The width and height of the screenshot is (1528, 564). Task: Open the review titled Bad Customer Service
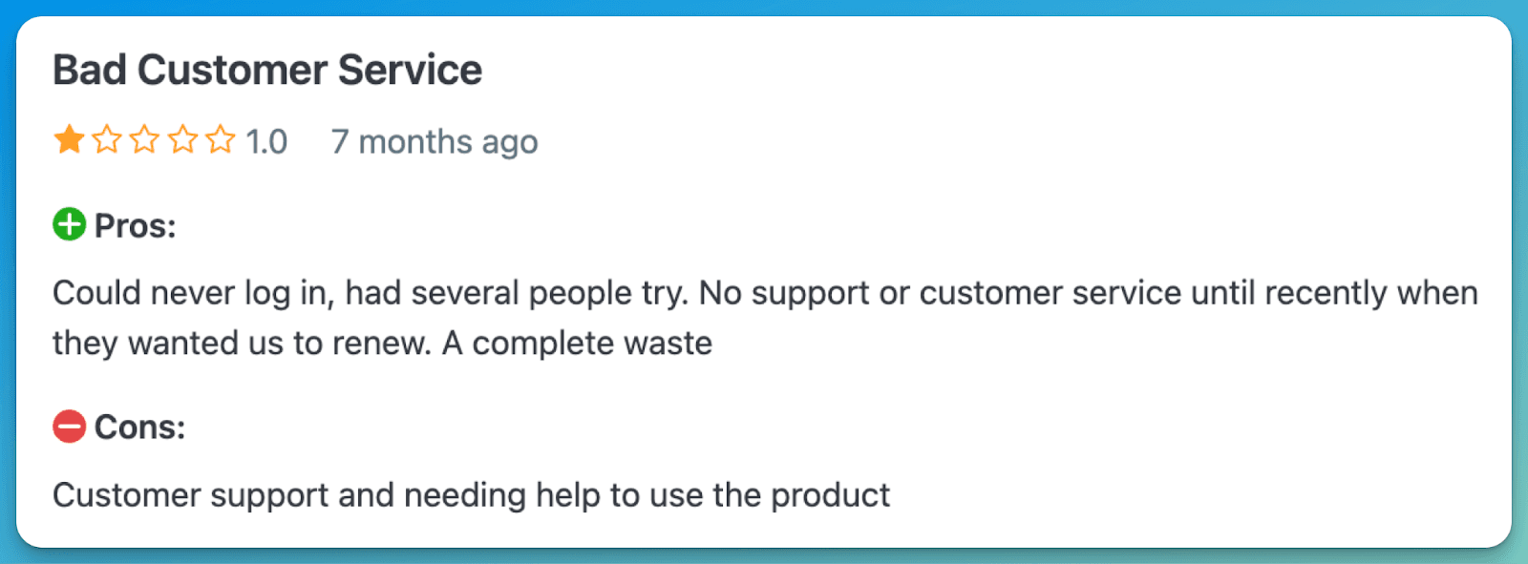(267, 69)
